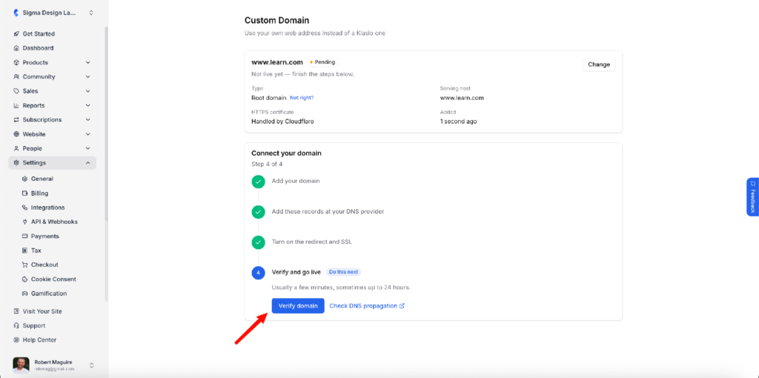Click the Products box icon
Viewport: 759px width, 378px height.
click(x=16, y=62)
